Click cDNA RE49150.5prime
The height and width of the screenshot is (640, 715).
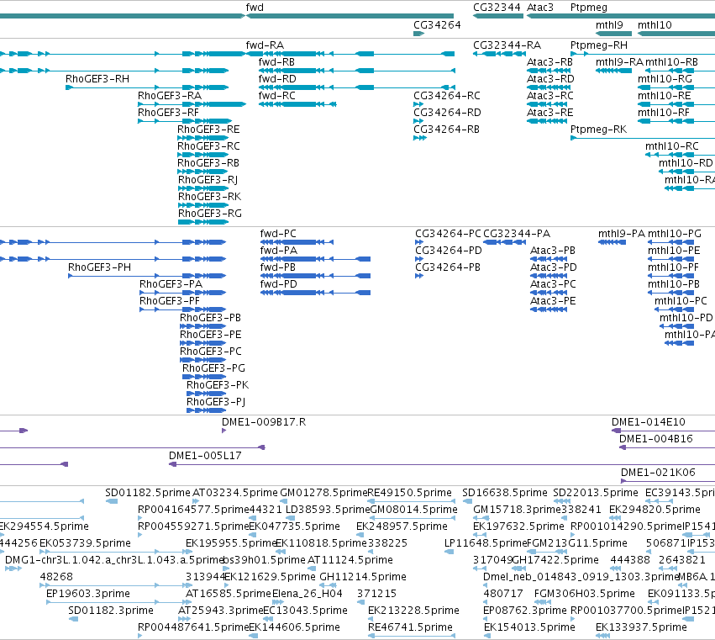point(412,502)
